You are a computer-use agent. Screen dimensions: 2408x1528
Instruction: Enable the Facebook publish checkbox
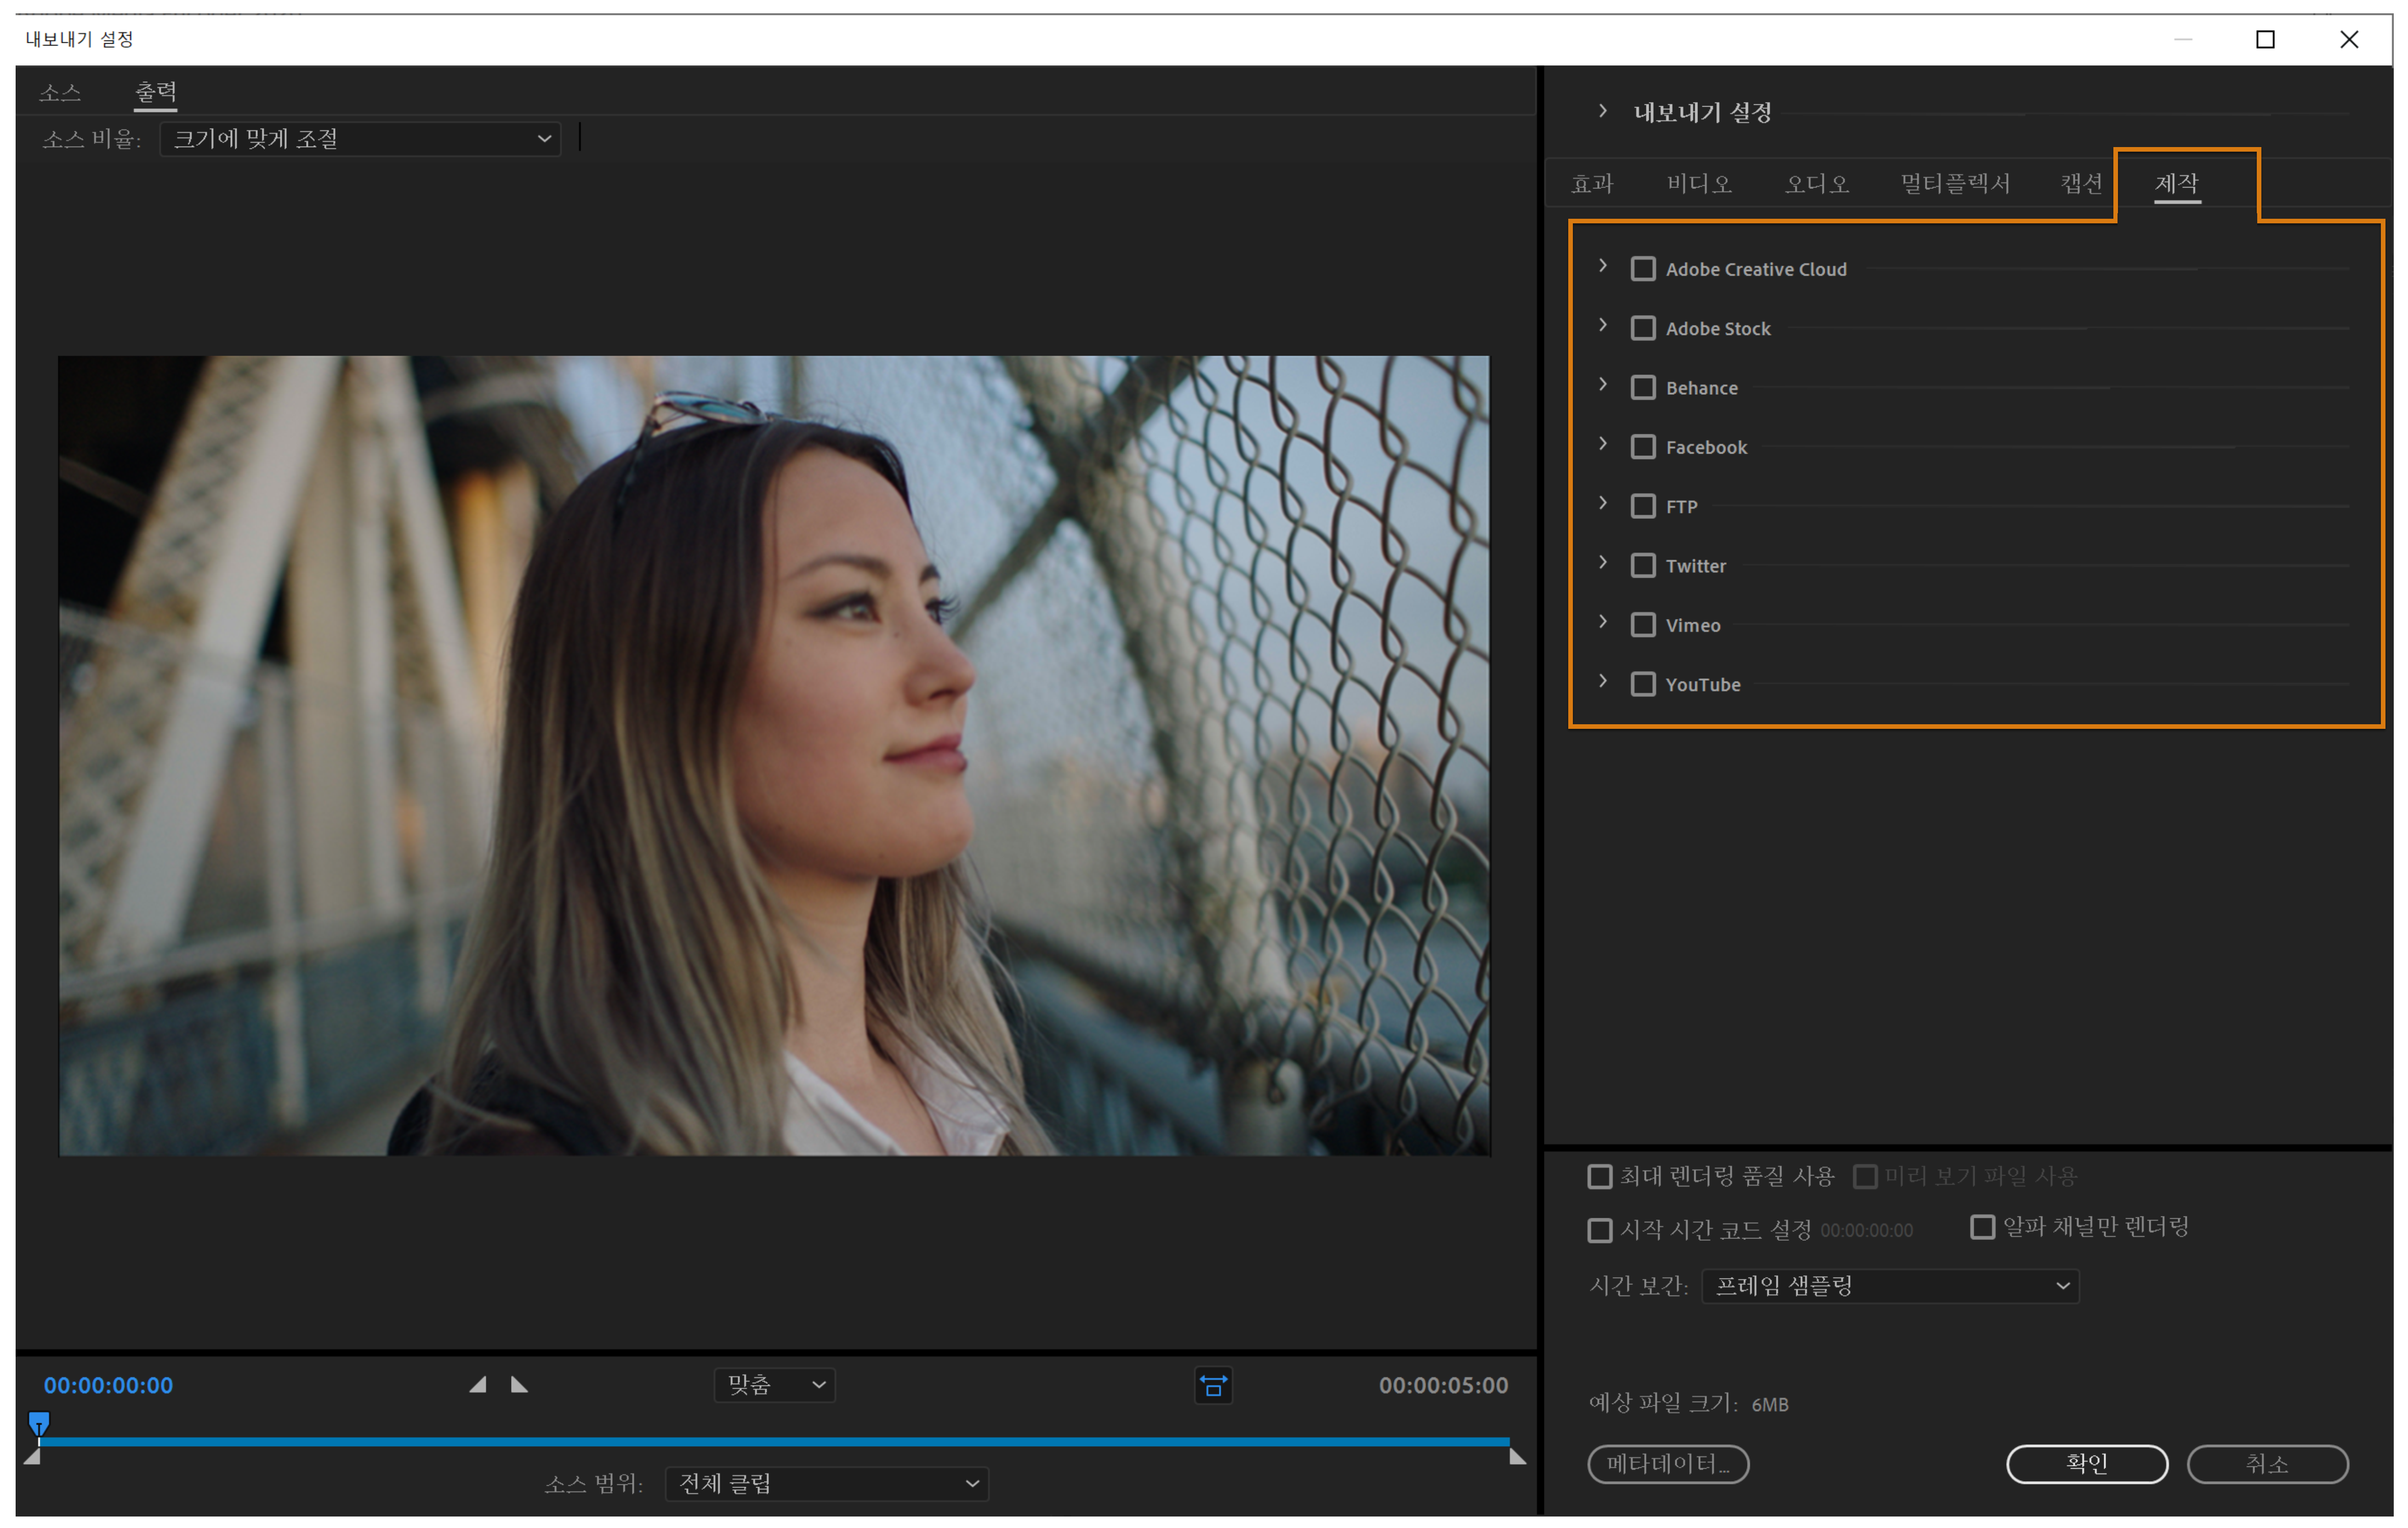coord(1643,447)
